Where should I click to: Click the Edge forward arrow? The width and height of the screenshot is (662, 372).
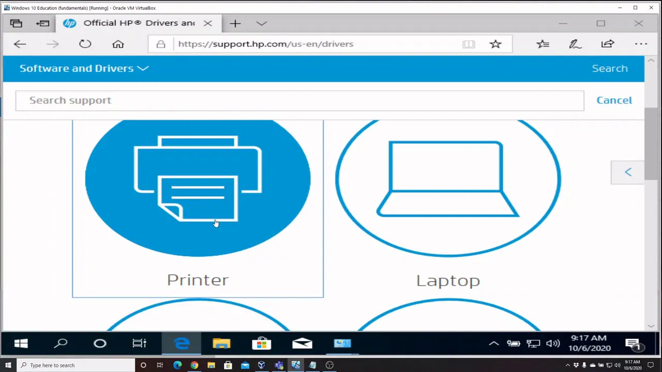52,44
